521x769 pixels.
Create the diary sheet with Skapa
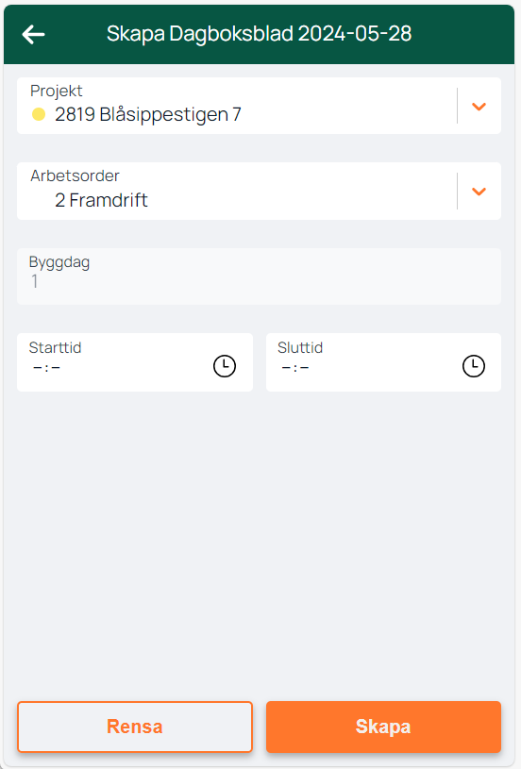click(383, 727)
